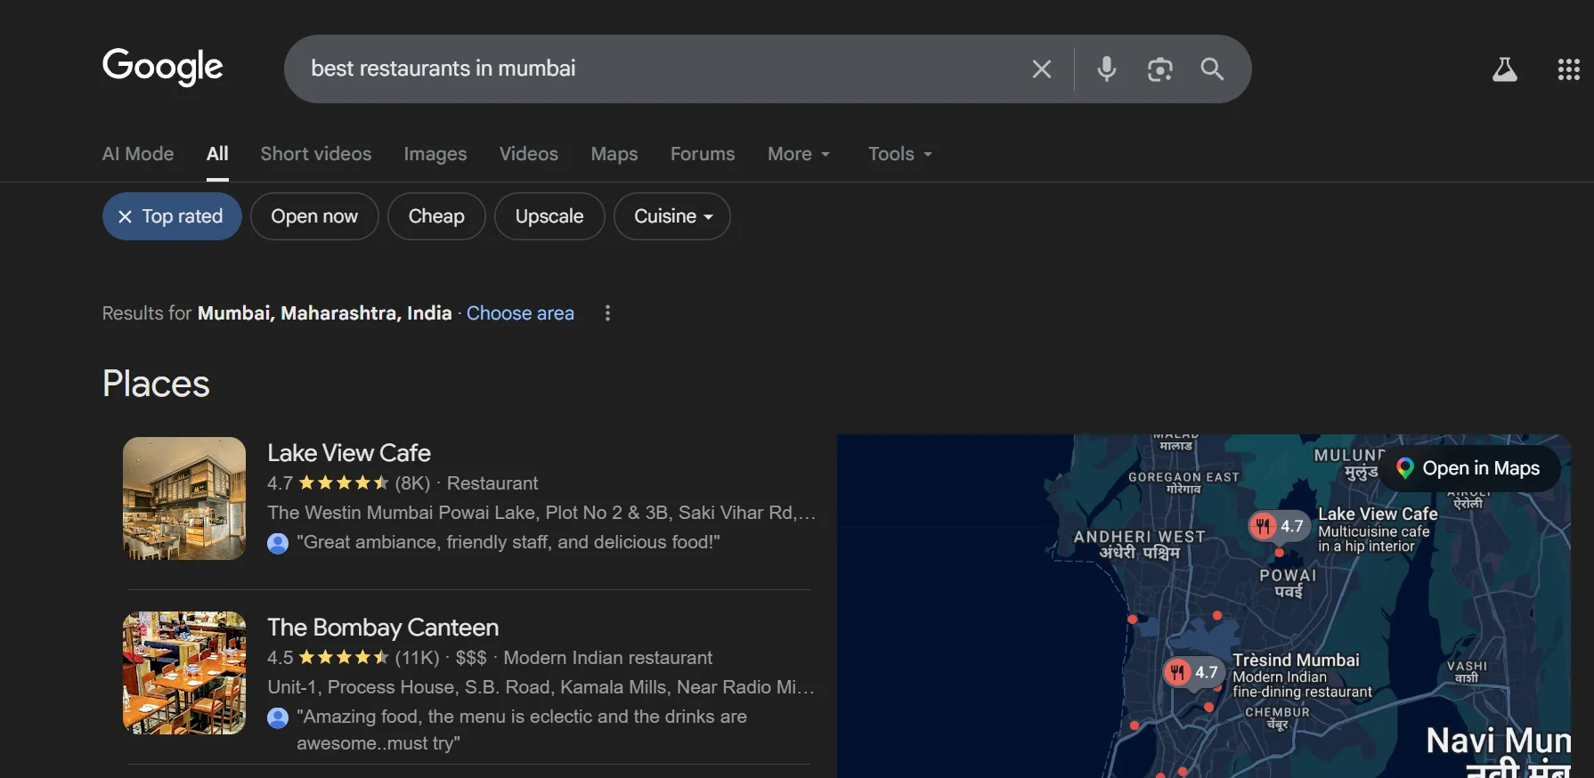Viewport: 1594px width, 778px height.
Task: Clear the search box with the X icon
Action: pos(1041,69)
